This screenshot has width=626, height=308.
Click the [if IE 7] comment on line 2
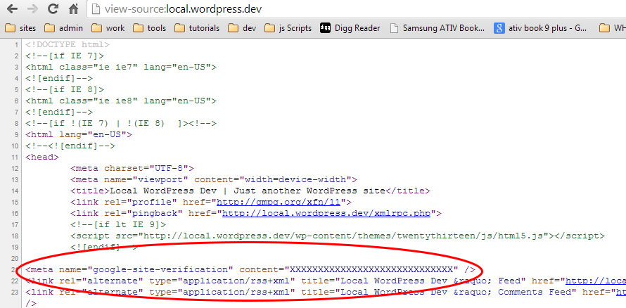pos(65,56)
